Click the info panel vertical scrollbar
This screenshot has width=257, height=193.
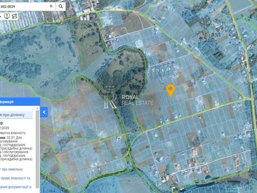(x=37, y=149)
